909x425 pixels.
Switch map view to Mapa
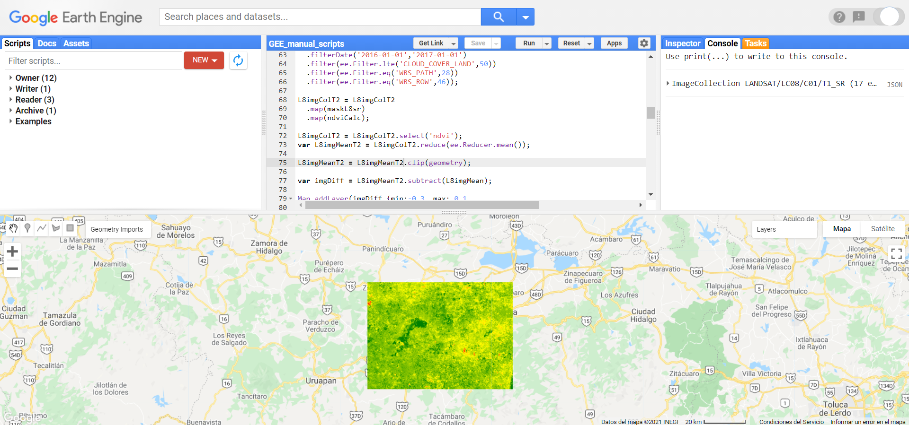tap(841, 229)
